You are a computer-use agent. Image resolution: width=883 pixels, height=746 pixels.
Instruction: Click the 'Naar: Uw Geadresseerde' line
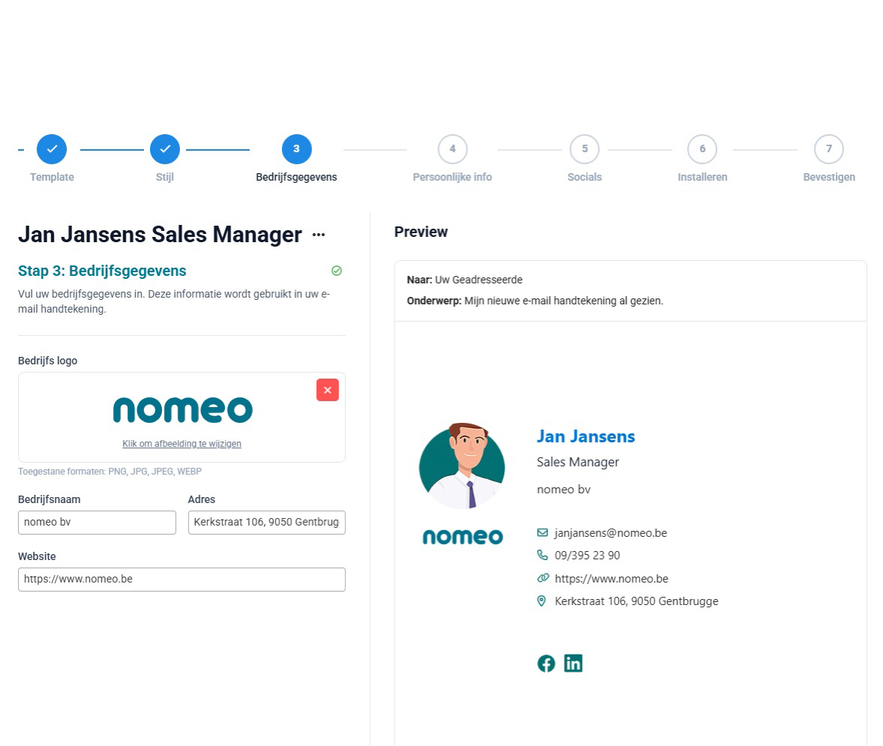(x=464, y=280)
